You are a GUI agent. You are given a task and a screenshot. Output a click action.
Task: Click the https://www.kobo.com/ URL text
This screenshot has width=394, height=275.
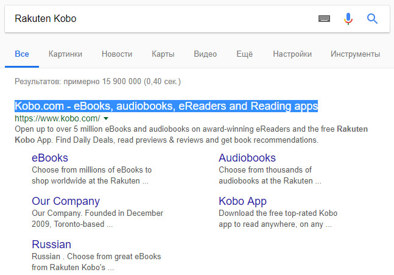pyautogui.click(x=57, y=118)
